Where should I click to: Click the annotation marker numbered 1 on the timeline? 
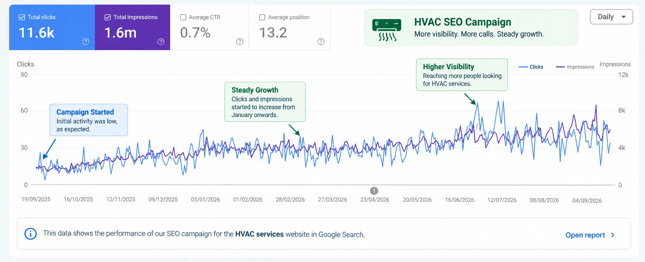pos(374,191)
